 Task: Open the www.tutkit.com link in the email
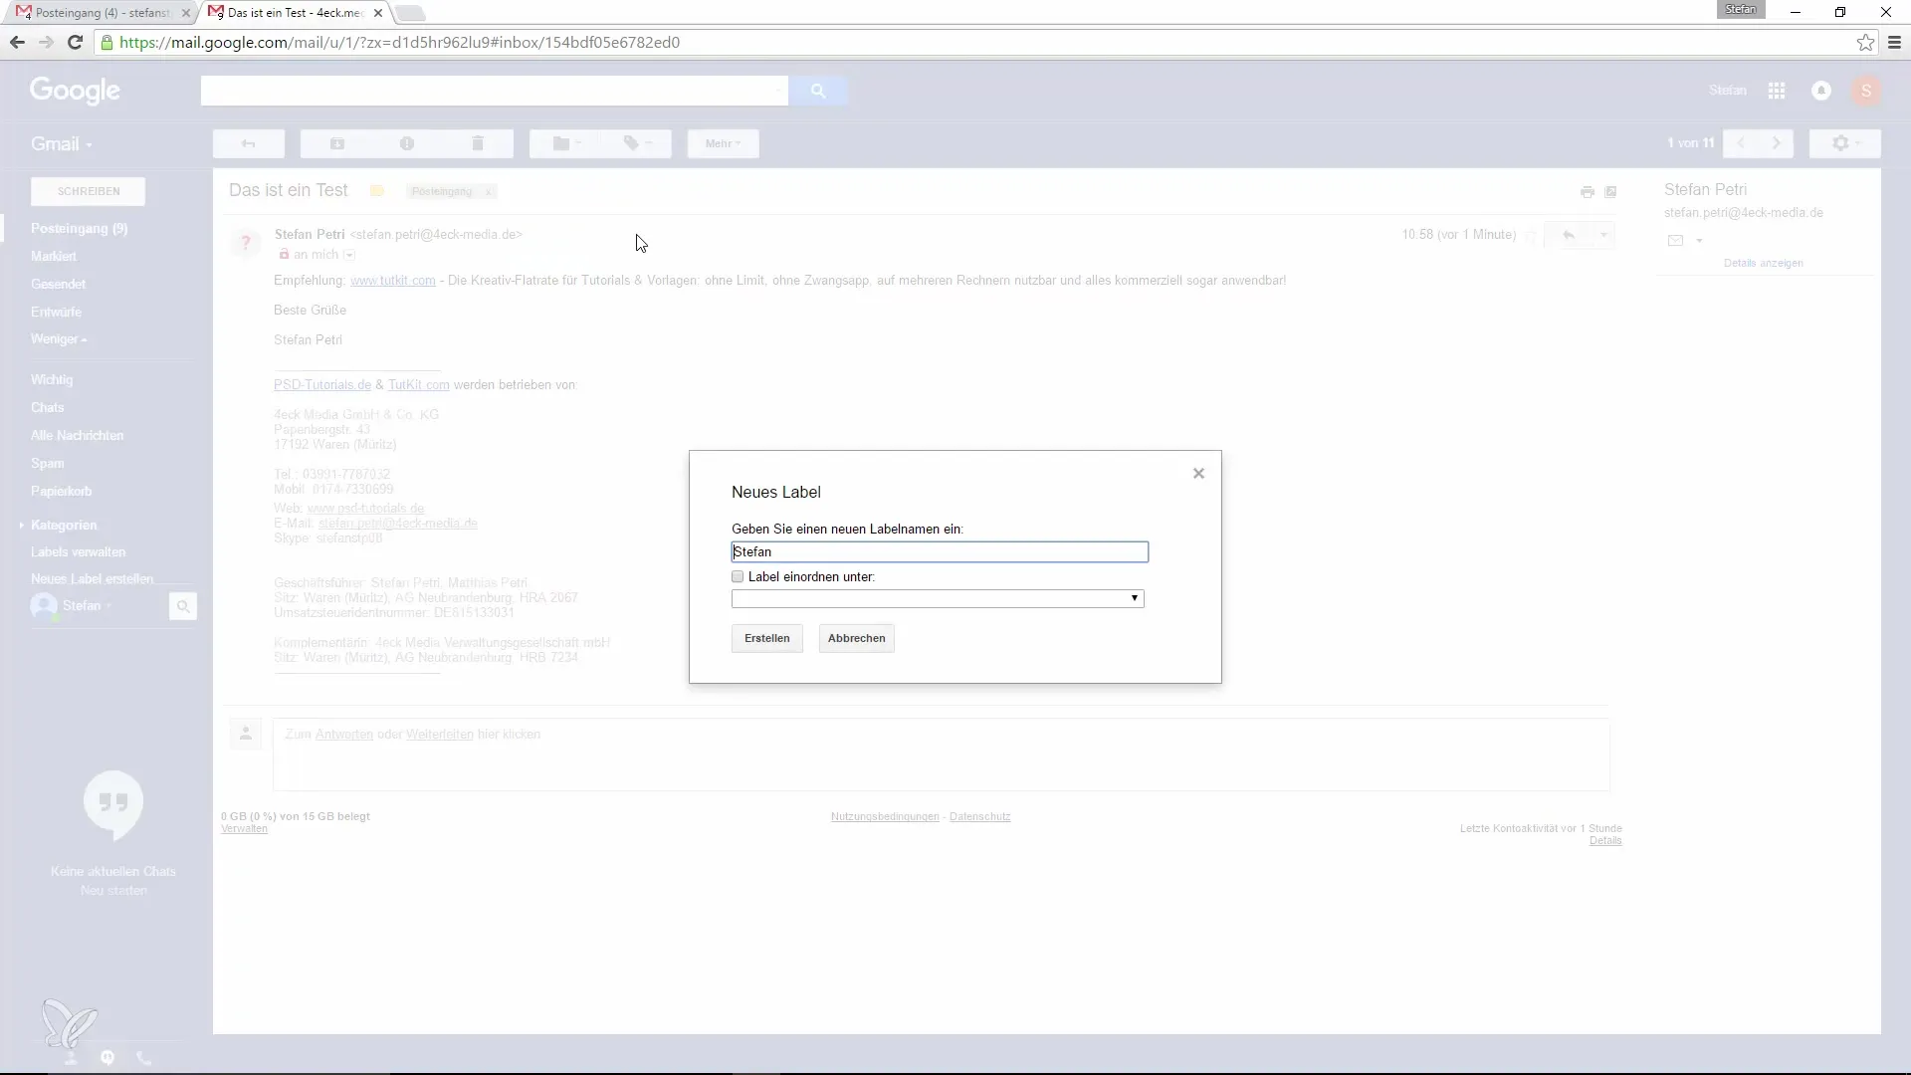coord(393,281)
